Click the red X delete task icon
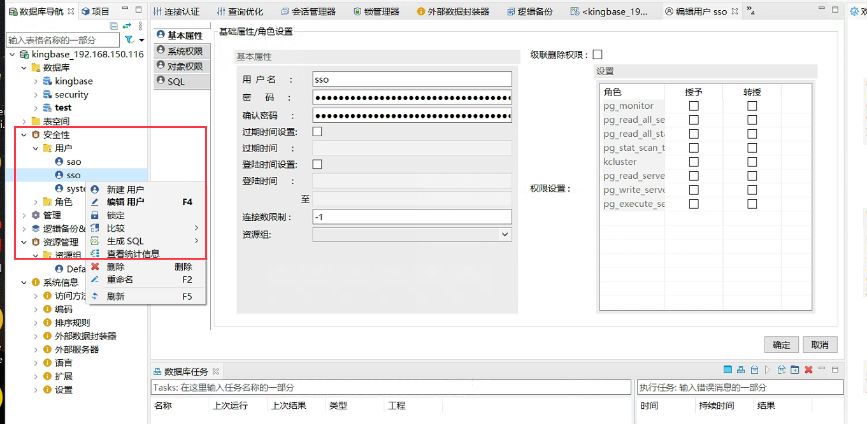This screenshot has height=424, width=867. [x=808, y=370]
